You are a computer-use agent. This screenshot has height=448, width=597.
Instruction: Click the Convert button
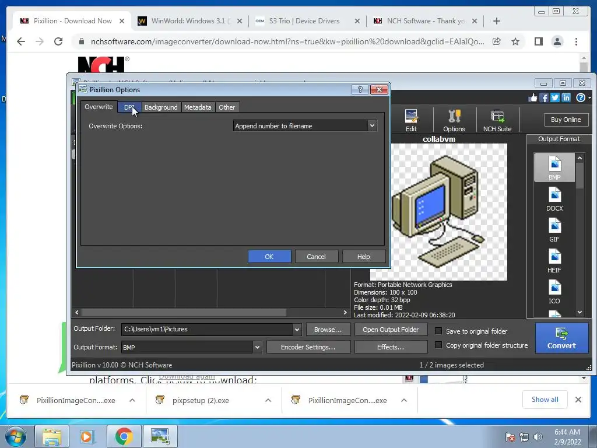point(561,338)
